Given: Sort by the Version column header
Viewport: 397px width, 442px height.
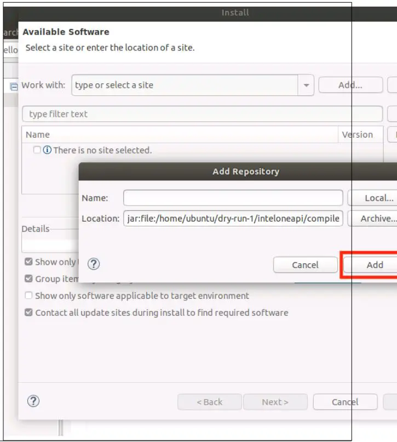Looking at the screenshot, I should [359, 134].
